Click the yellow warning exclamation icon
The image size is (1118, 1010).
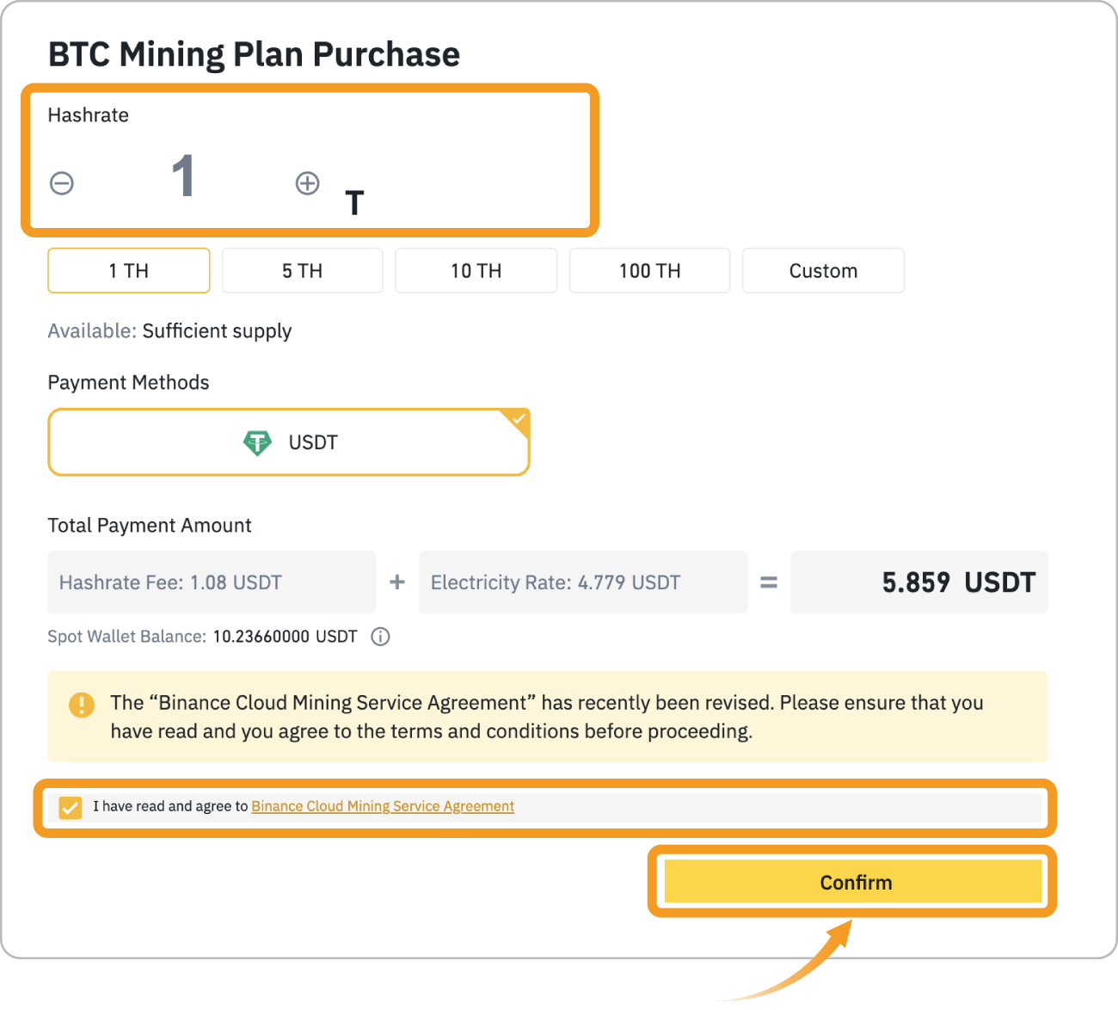point(82,705)
